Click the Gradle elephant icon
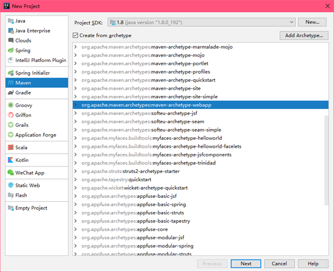334x272 pixels. 11,92
